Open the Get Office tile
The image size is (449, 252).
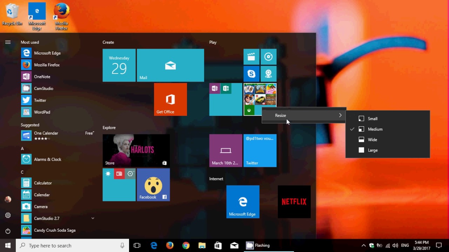pos(170,99)
